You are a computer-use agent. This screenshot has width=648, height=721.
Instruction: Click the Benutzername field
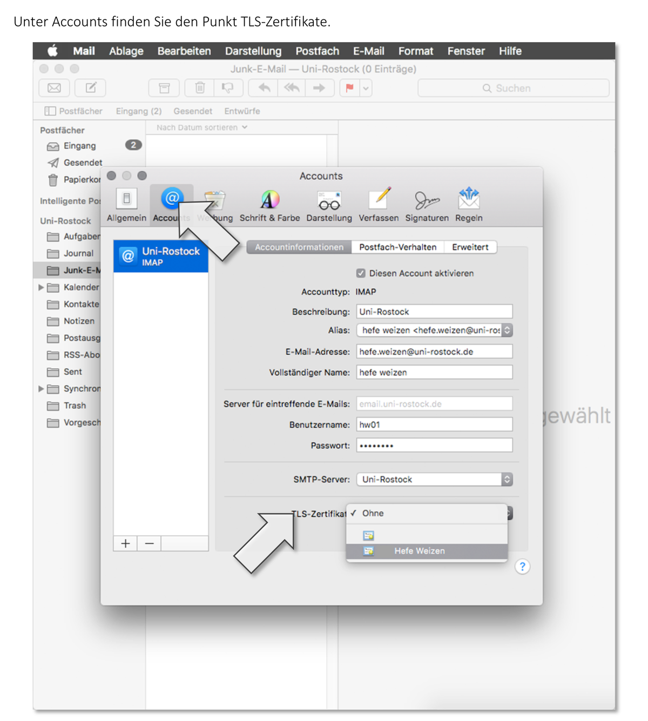click(434, 424)
